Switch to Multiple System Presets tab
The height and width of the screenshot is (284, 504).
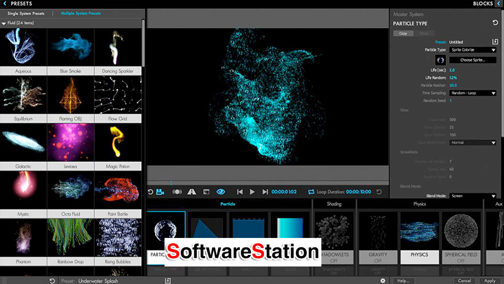pos(80,13)
